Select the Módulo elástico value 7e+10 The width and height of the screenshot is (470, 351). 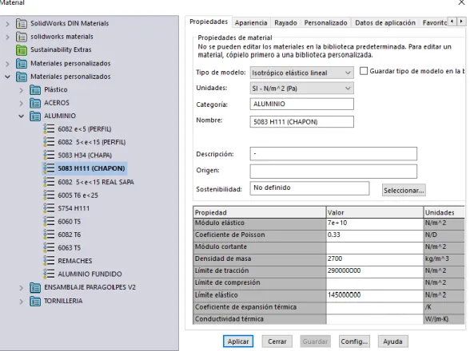tap(375, 223)
